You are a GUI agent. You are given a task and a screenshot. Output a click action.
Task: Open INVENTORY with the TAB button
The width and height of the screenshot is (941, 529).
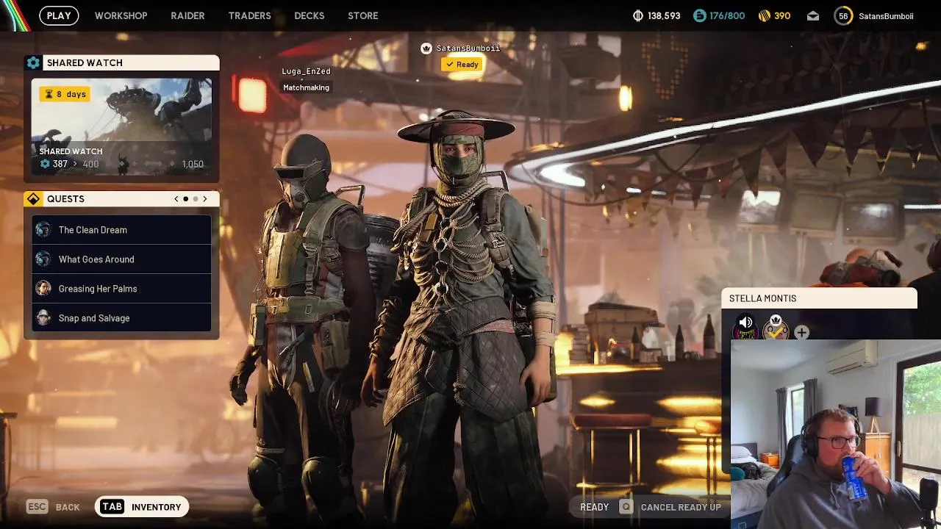[x=142, y=507]
